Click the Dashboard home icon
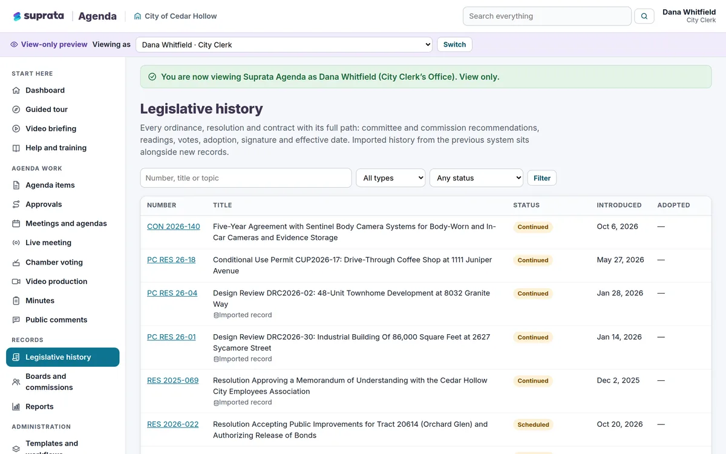The image size is (726, 454). [16, 90]
